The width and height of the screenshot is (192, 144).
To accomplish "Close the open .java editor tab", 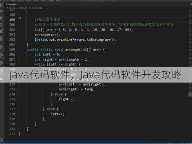I will [18, 4].
